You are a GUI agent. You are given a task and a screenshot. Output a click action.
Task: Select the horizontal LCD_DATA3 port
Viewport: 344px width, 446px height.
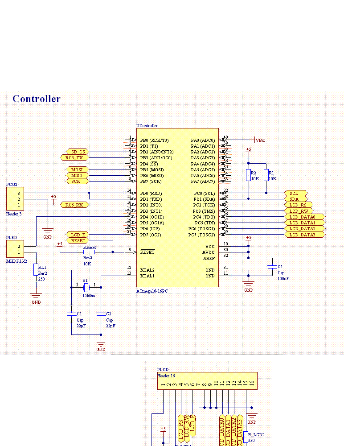point(305,235)
